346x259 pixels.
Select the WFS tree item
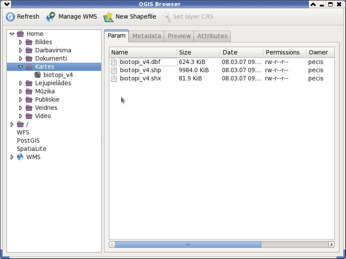(x=23, y=132)
